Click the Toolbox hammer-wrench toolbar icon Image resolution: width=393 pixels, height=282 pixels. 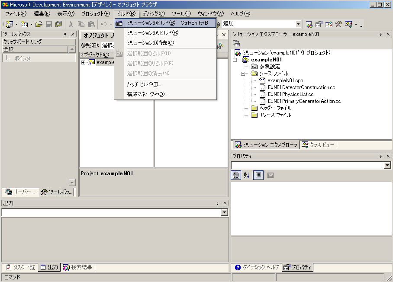[338, 24]
